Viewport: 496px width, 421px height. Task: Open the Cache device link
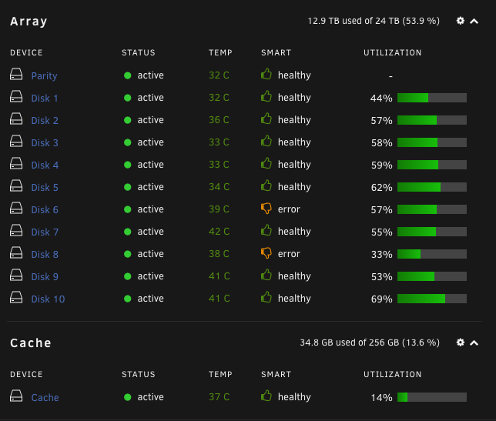[x=45, y=397]
